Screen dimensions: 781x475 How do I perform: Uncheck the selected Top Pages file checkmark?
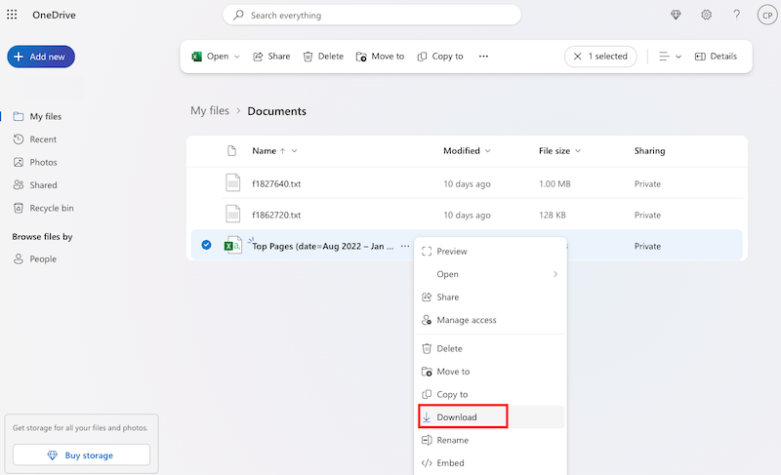click(x=206, y=245)
